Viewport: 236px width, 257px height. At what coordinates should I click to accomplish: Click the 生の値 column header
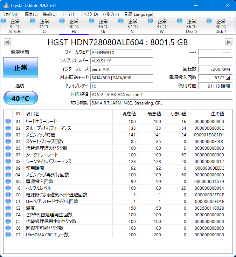[207, 114]
